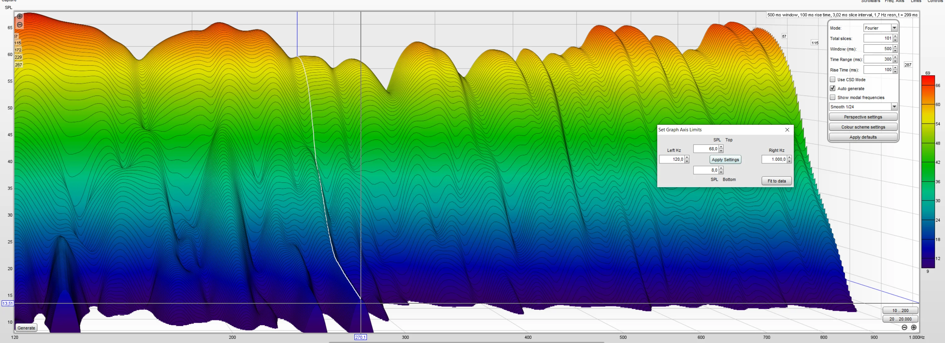
Task: Click the Window (ms) input field
Action: (x=878, y=48)
